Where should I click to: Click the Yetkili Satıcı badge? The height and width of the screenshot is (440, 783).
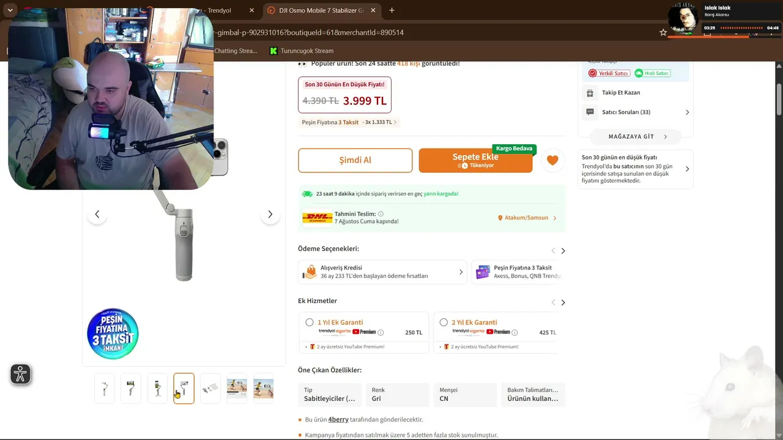coord(609,73)
